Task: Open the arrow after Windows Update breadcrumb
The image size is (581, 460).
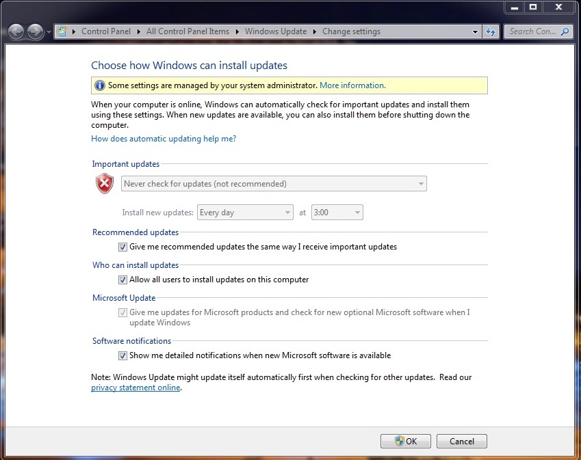Action: click(315, 32)
